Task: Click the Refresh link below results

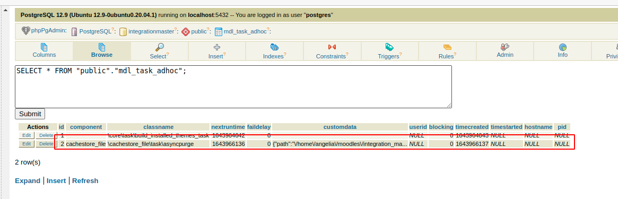Action: tap(85, 181)
